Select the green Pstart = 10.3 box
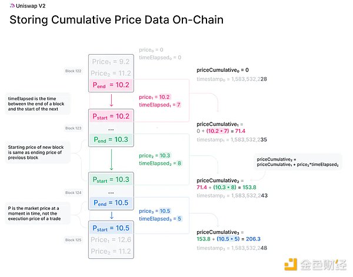 click(112, 179)
